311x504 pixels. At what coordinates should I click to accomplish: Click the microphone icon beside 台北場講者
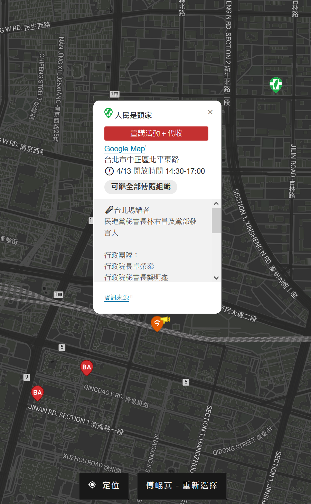(109, 210)
